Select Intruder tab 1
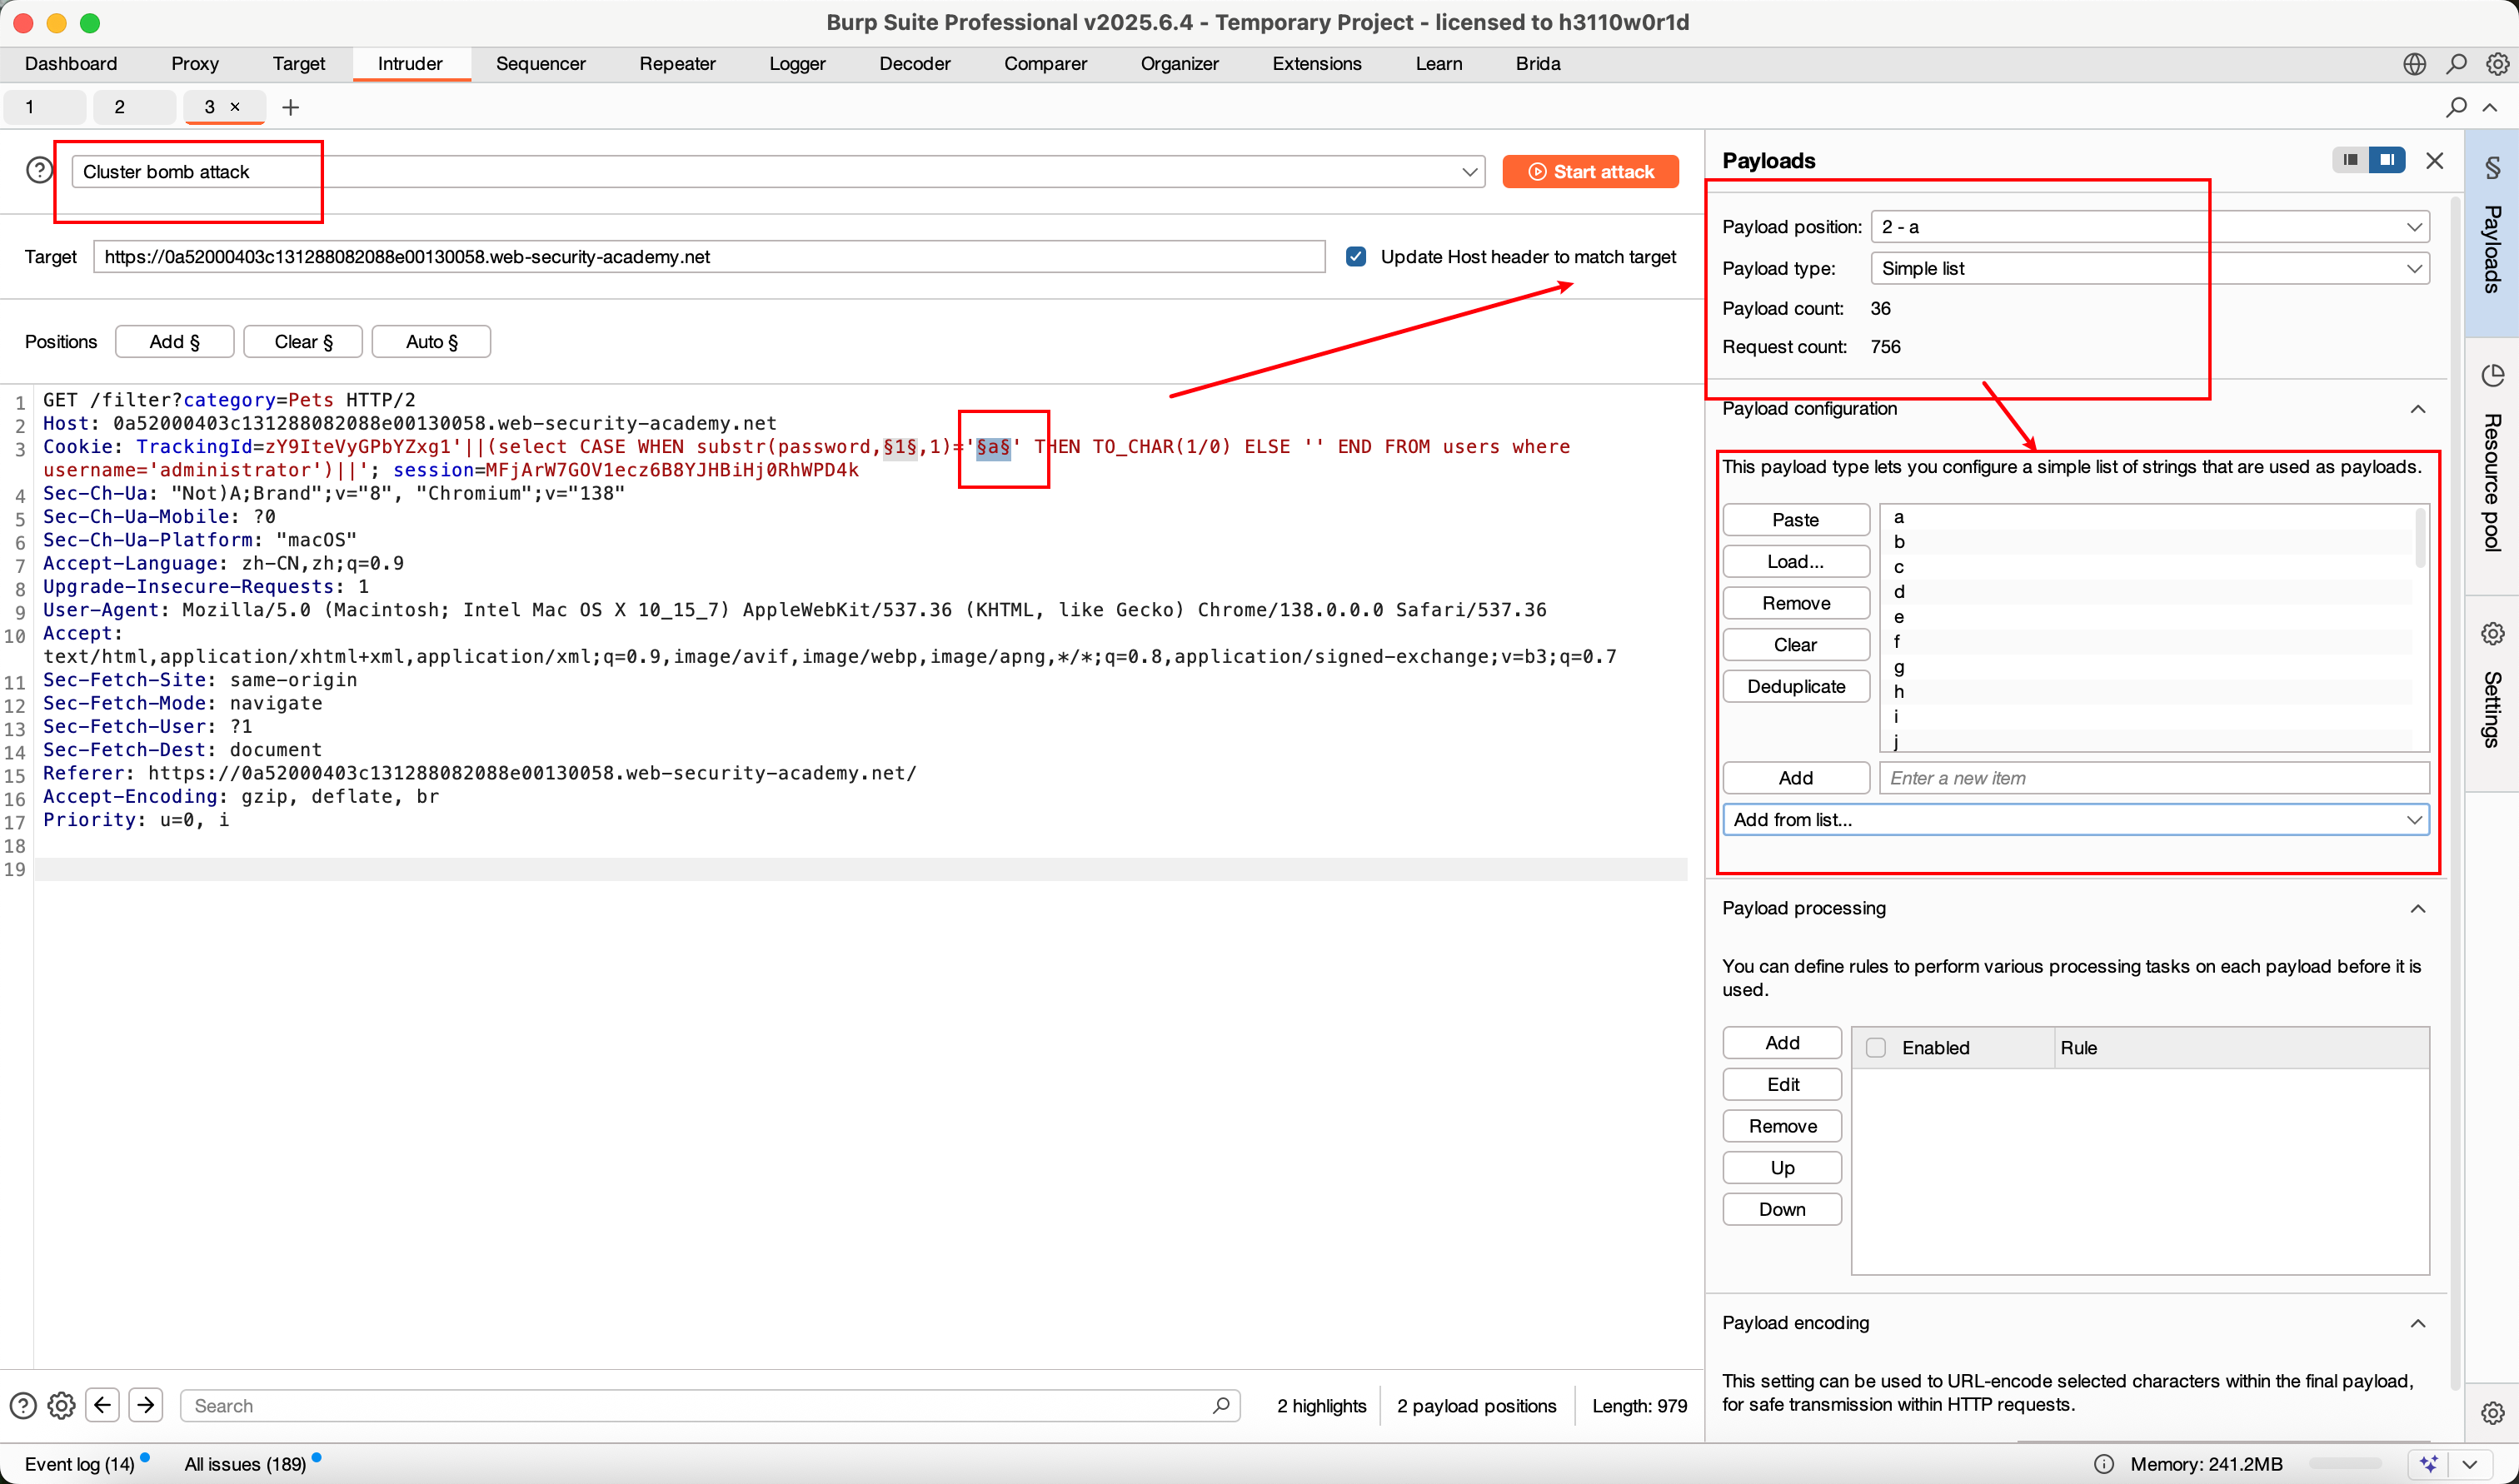Image resolution: width=2519 pixels, height=1484 pixels. [x=45, y=107]
